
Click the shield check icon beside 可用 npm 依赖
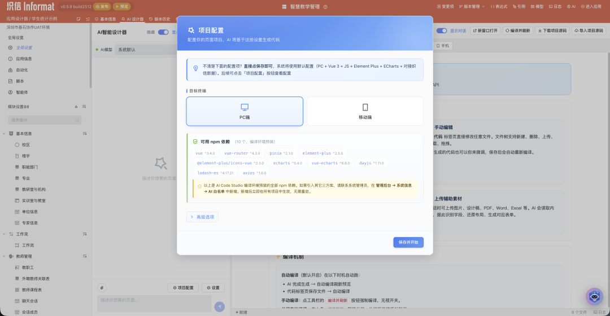(195, 142)
